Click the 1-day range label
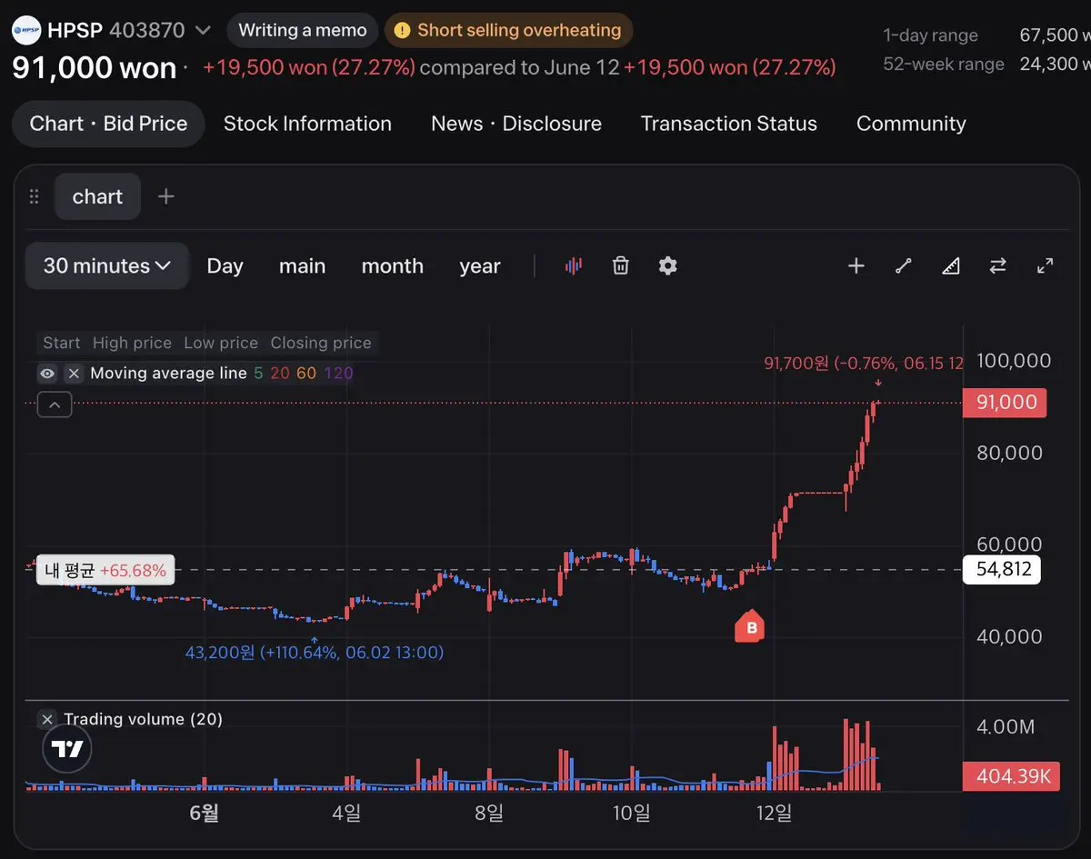1091x859 pixels. pos(930,35)
